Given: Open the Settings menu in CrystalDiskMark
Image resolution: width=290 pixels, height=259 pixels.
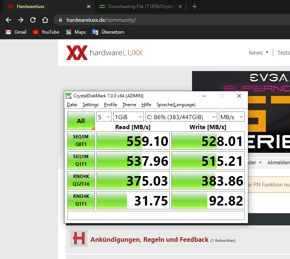Looking at the screenshot, I should 91,105.
